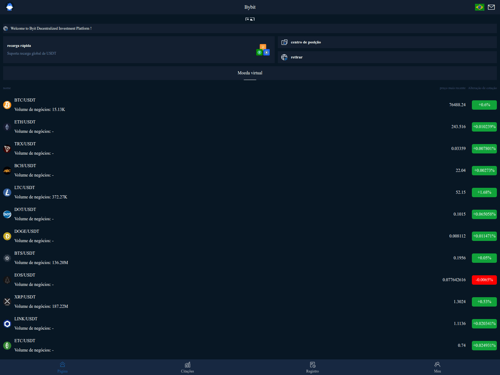Click LTC +1.68% change badge
Image resolution: width=500 pixels, height=375 pixels.
(484, 192)
